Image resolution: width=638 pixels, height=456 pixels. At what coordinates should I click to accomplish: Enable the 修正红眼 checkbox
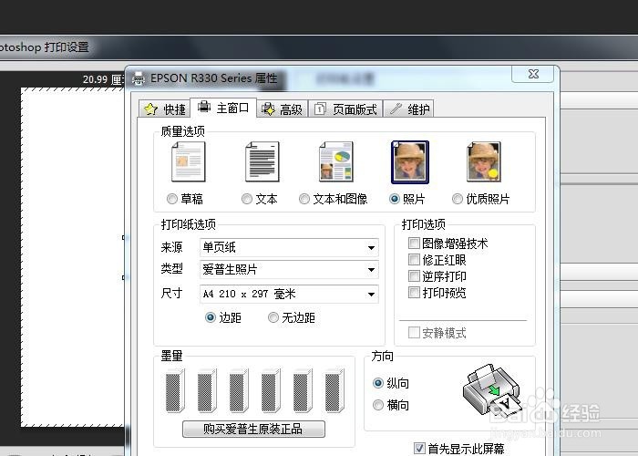tap(414, 259)
